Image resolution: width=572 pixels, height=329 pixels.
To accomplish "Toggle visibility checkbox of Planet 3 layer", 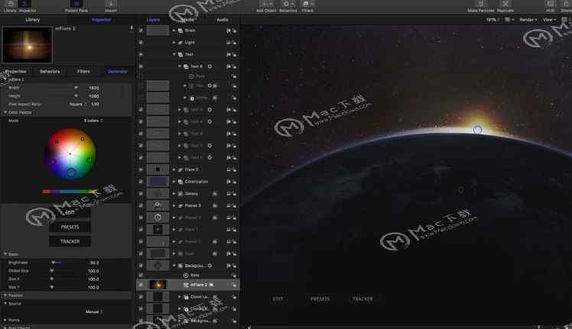I will (141, 205).
